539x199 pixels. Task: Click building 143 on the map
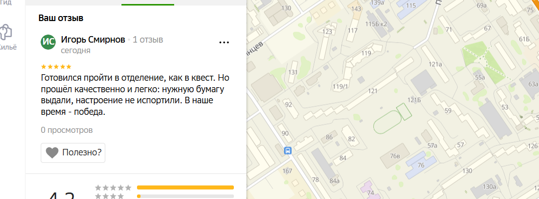coord(357,9)
